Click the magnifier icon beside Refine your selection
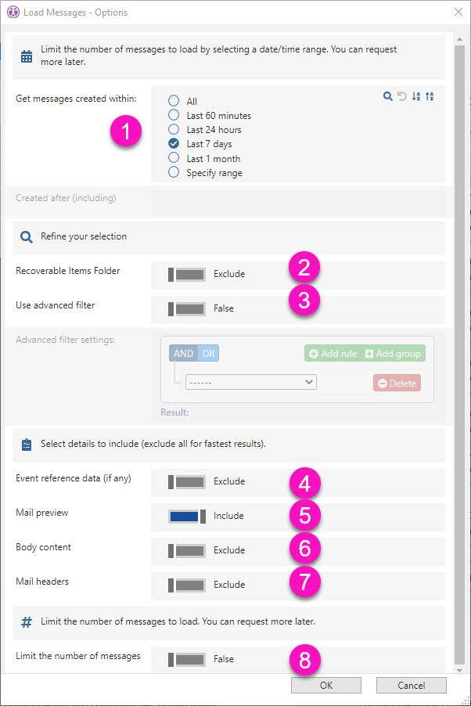Screen dimensions: 471x706 tap(27, 236)
